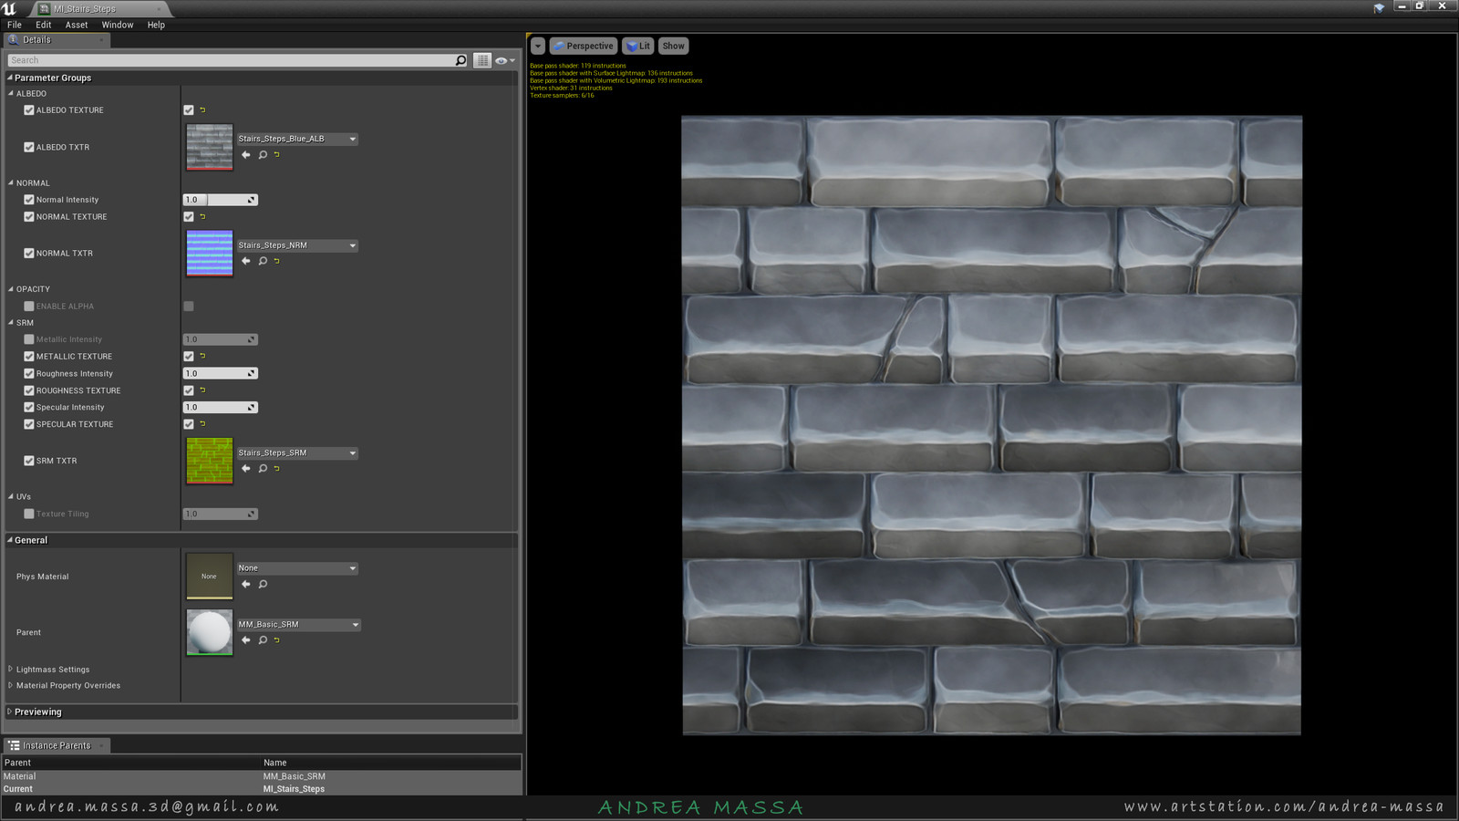Screen dimensions: 1459x821
Task: Open Stairs_Steps_Blue_ALB texture dropdown
Action: coord(297,140)
